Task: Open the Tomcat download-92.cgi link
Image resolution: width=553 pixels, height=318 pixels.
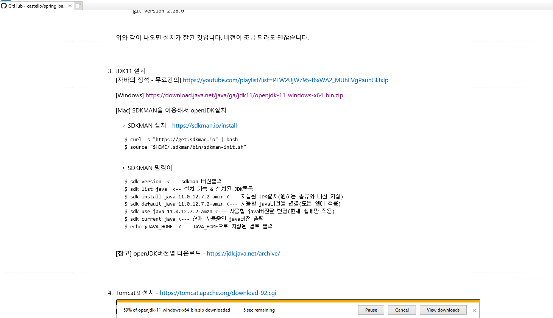Action: (218, 293)
